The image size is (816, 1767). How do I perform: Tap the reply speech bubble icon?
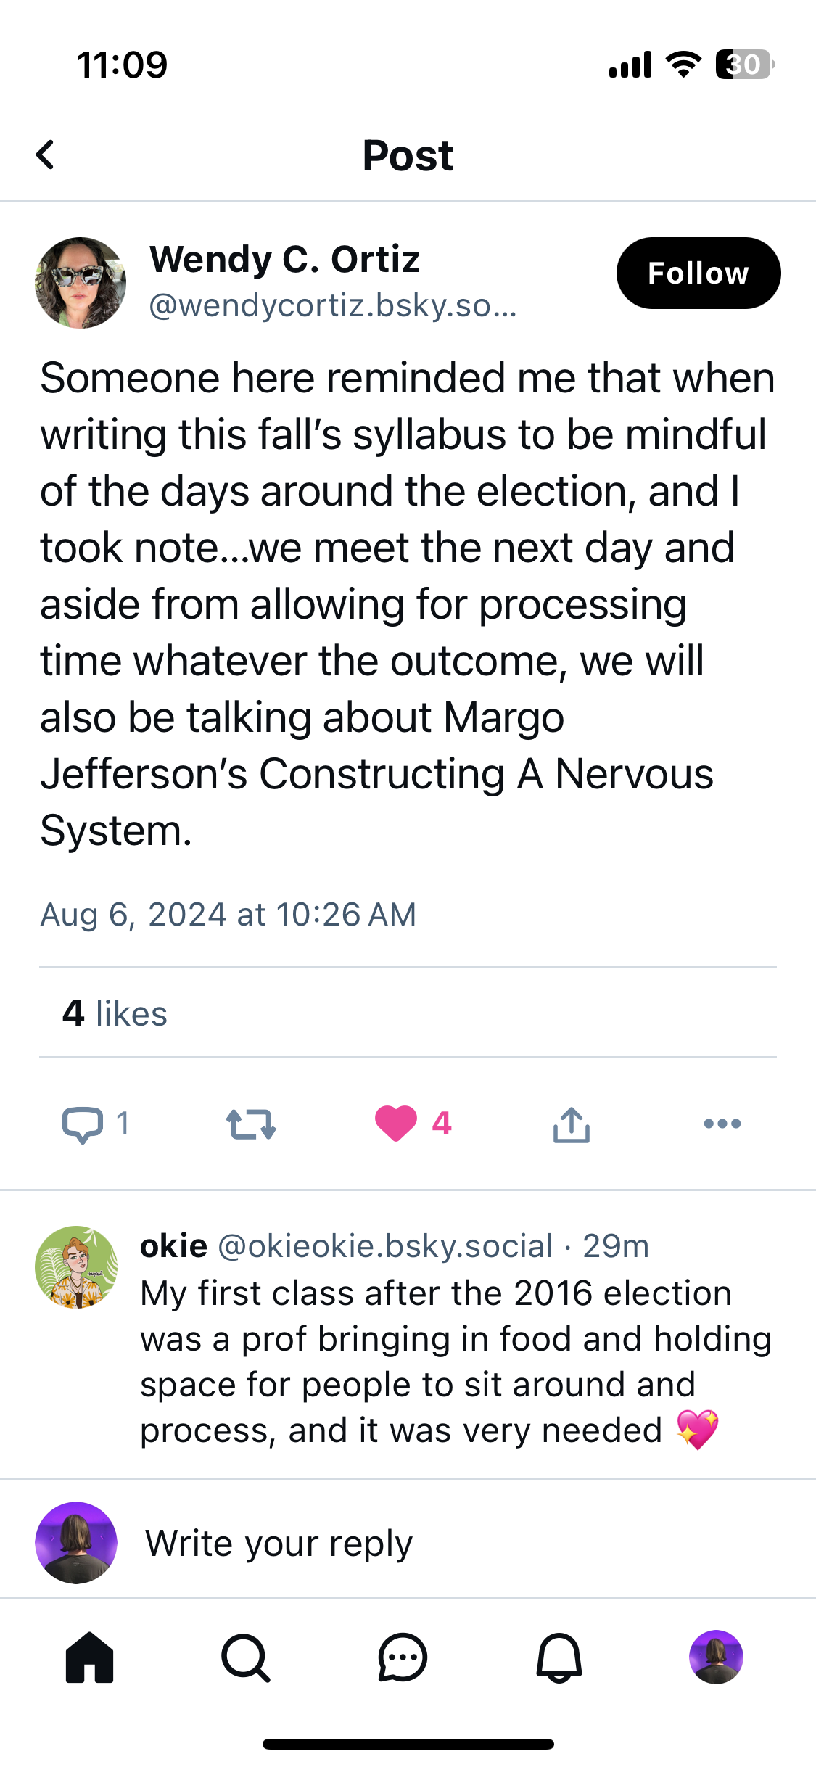pos(82,1124)
